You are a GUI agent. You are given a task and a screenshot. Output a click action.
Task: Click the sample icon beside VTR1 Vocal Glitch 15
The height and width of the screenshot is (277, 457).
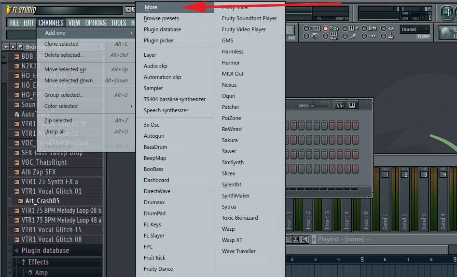click(x=17, y=230)
